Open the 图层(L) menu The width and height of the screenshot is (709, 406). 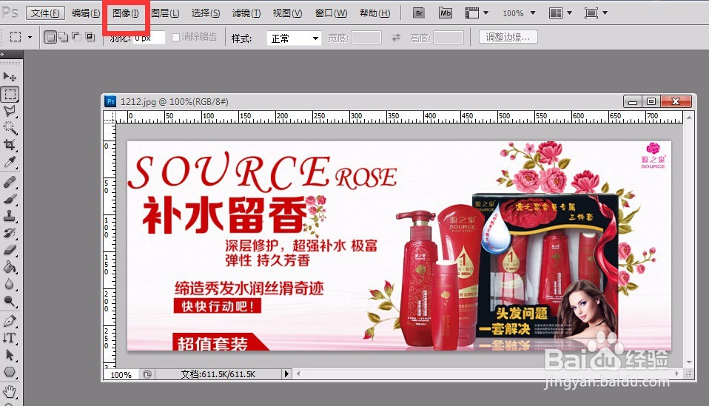pyautogui.click(x=165, y=13)
